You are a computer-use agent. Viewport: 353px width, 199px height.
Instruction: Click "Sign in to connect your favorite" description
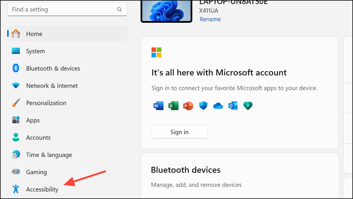click(x=234, y=88)
